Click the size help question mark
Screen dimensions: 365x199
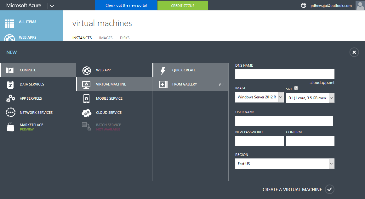pyautogui.click(x=296, y=88)
